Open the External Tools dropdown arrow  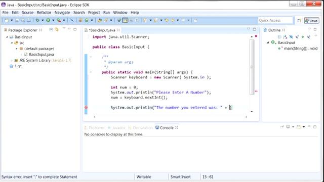coord(64,20)
